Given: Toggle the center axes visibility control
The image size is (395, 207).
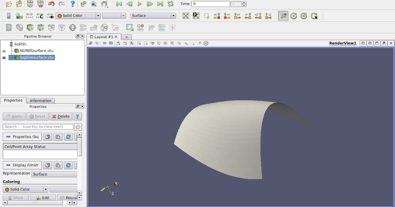Looking at the screenshot, I should click(283, 15).
